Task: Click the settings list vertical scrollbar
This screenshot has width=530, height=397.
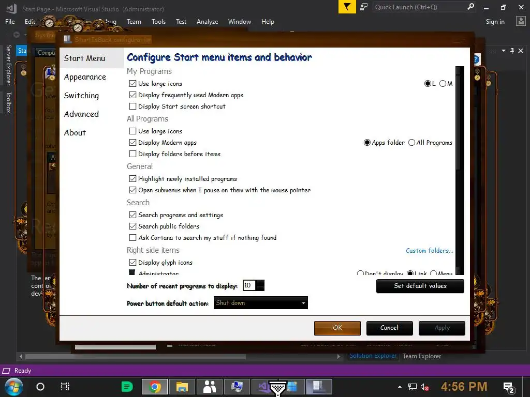Action: pos(460,171)
